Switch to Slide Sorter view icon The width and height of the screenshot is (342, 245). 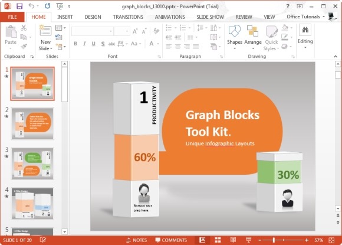coord(218,240)
